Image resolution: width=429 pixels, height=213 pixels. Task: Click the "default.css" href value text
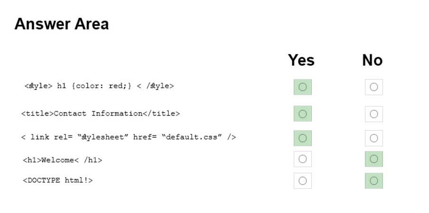(192, 137)
